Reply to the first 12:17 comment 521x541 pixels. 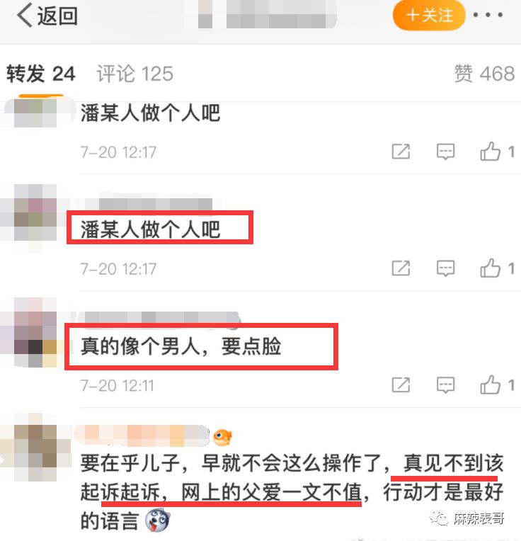pos(445,152)
